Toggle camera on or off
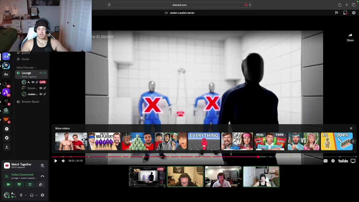The image size is (359, 202). point(8,184)
